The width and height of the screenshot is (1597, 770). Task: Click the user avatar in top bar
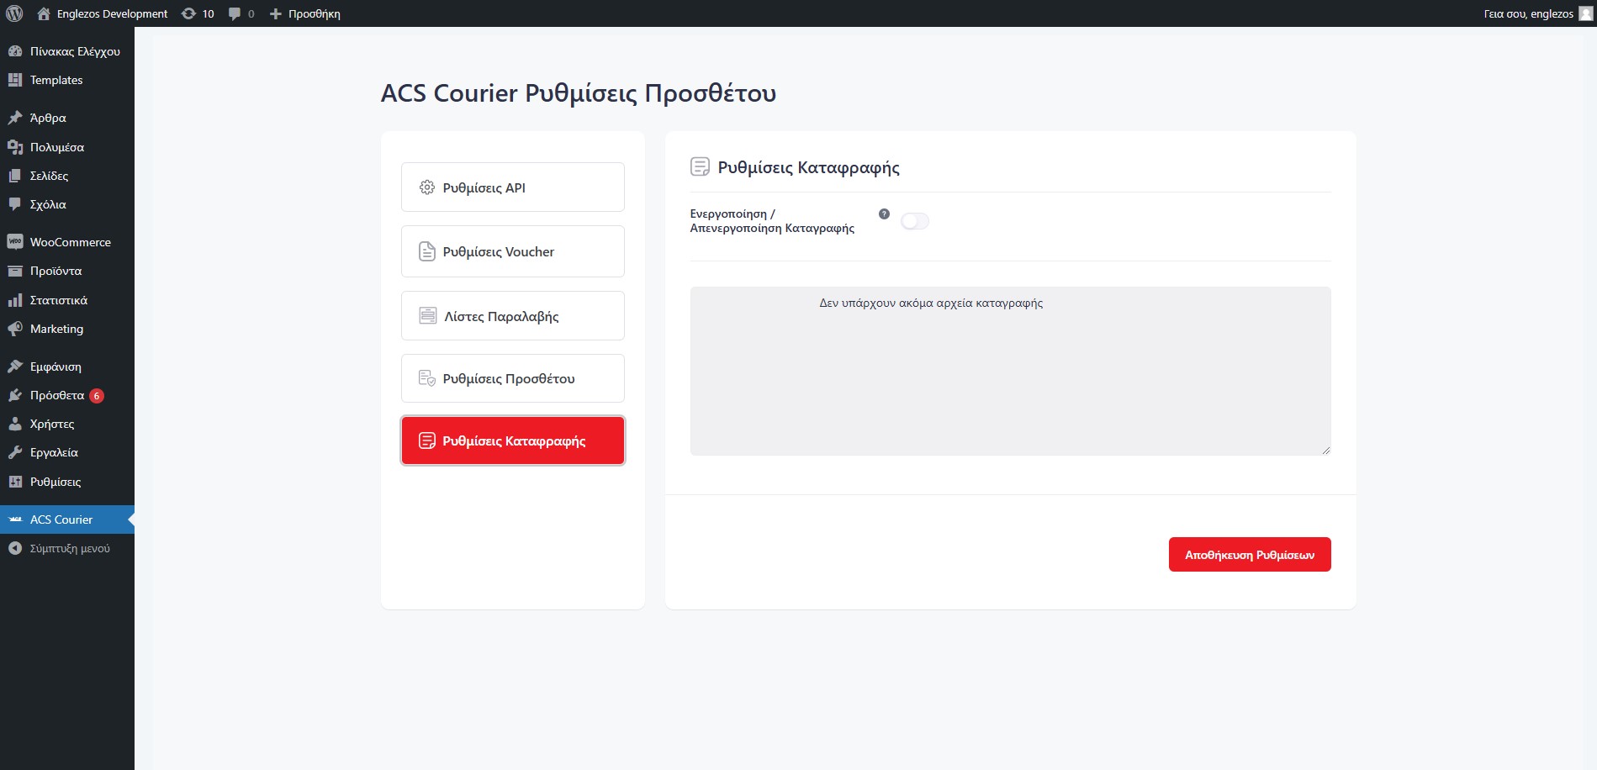[1585, 13]
